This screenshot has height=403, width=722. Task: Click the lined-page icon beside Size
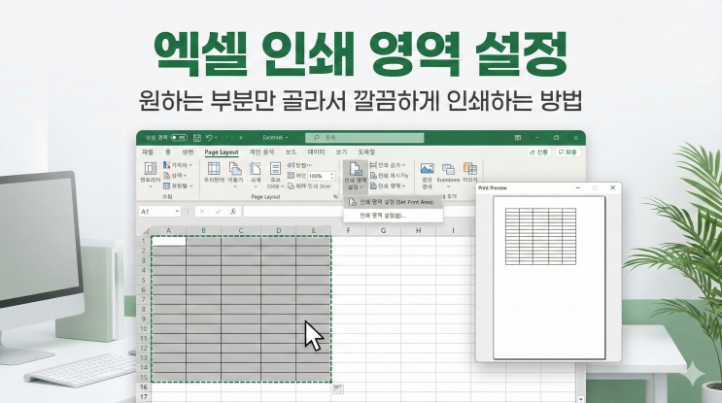point(275,168)
